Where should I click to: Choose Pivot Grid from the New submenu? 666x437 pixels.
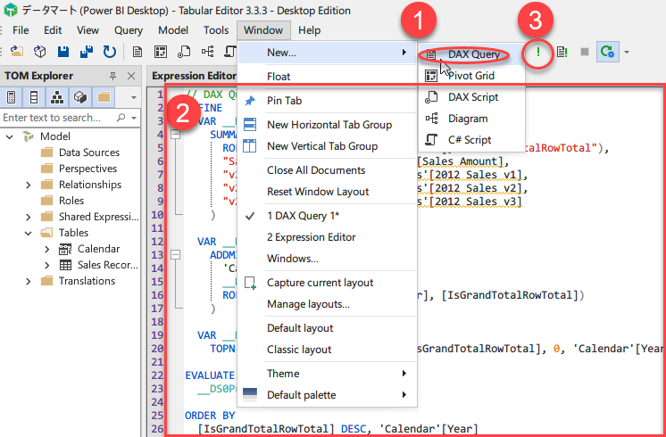[471, 76]
